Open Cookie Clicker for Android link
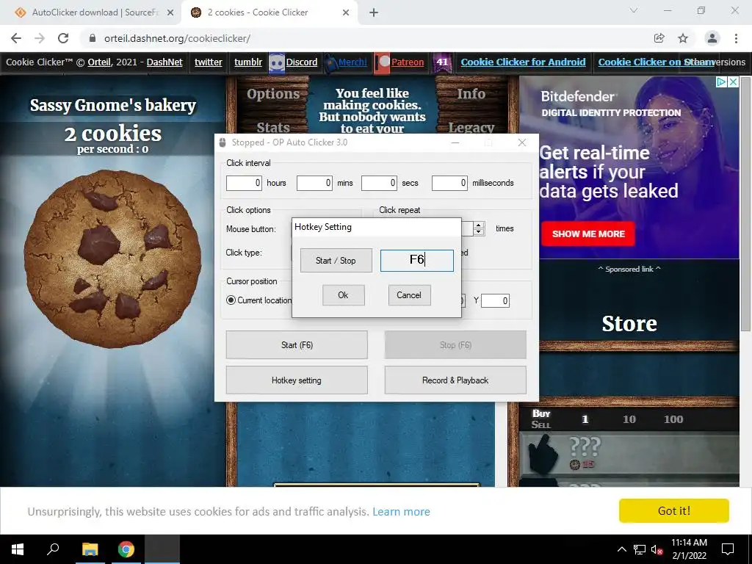 point(523,62)
